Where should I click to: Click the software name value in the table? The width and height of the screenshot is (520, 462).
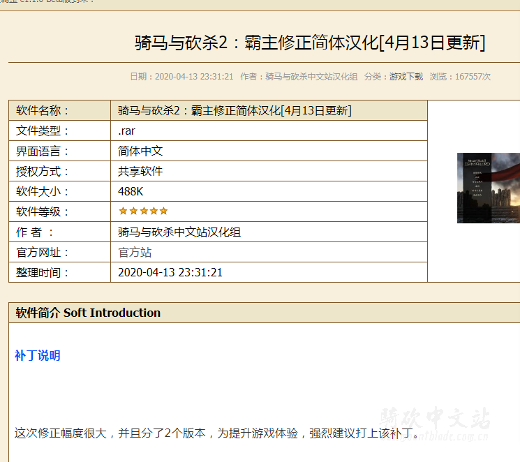point(235,110)
